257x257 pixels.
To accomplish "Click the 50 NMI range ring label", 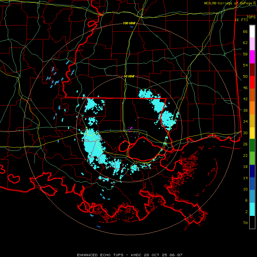I will (x=129, y=76).
